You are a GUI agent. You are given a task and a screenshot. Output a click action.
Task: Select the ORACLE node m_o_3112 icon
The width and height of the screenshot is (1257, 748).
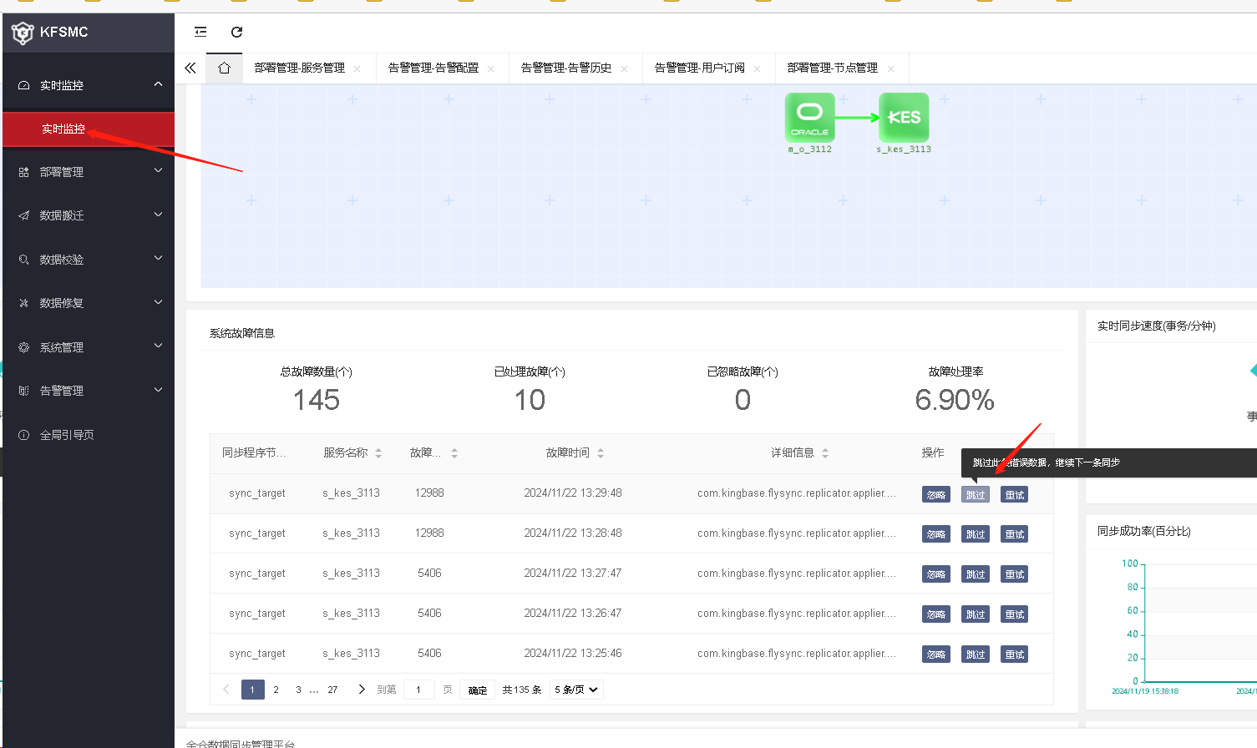click(809, 118)
